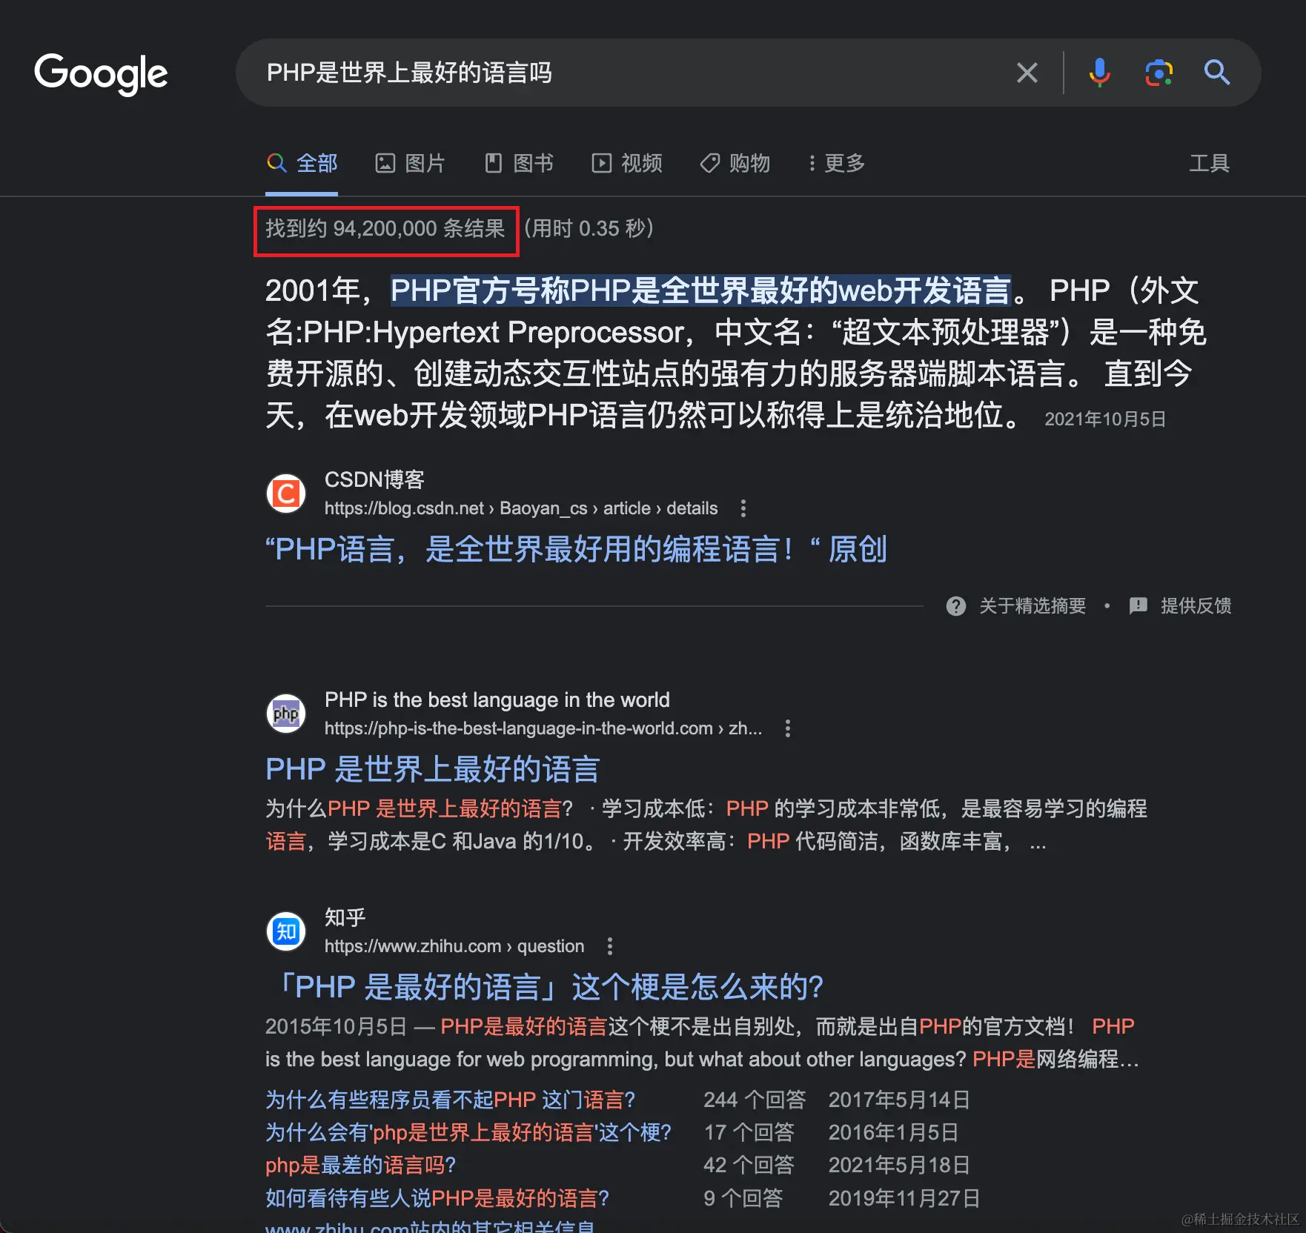
Task: Click the date 2017年5月14日
Action: tap(899, 1100)
